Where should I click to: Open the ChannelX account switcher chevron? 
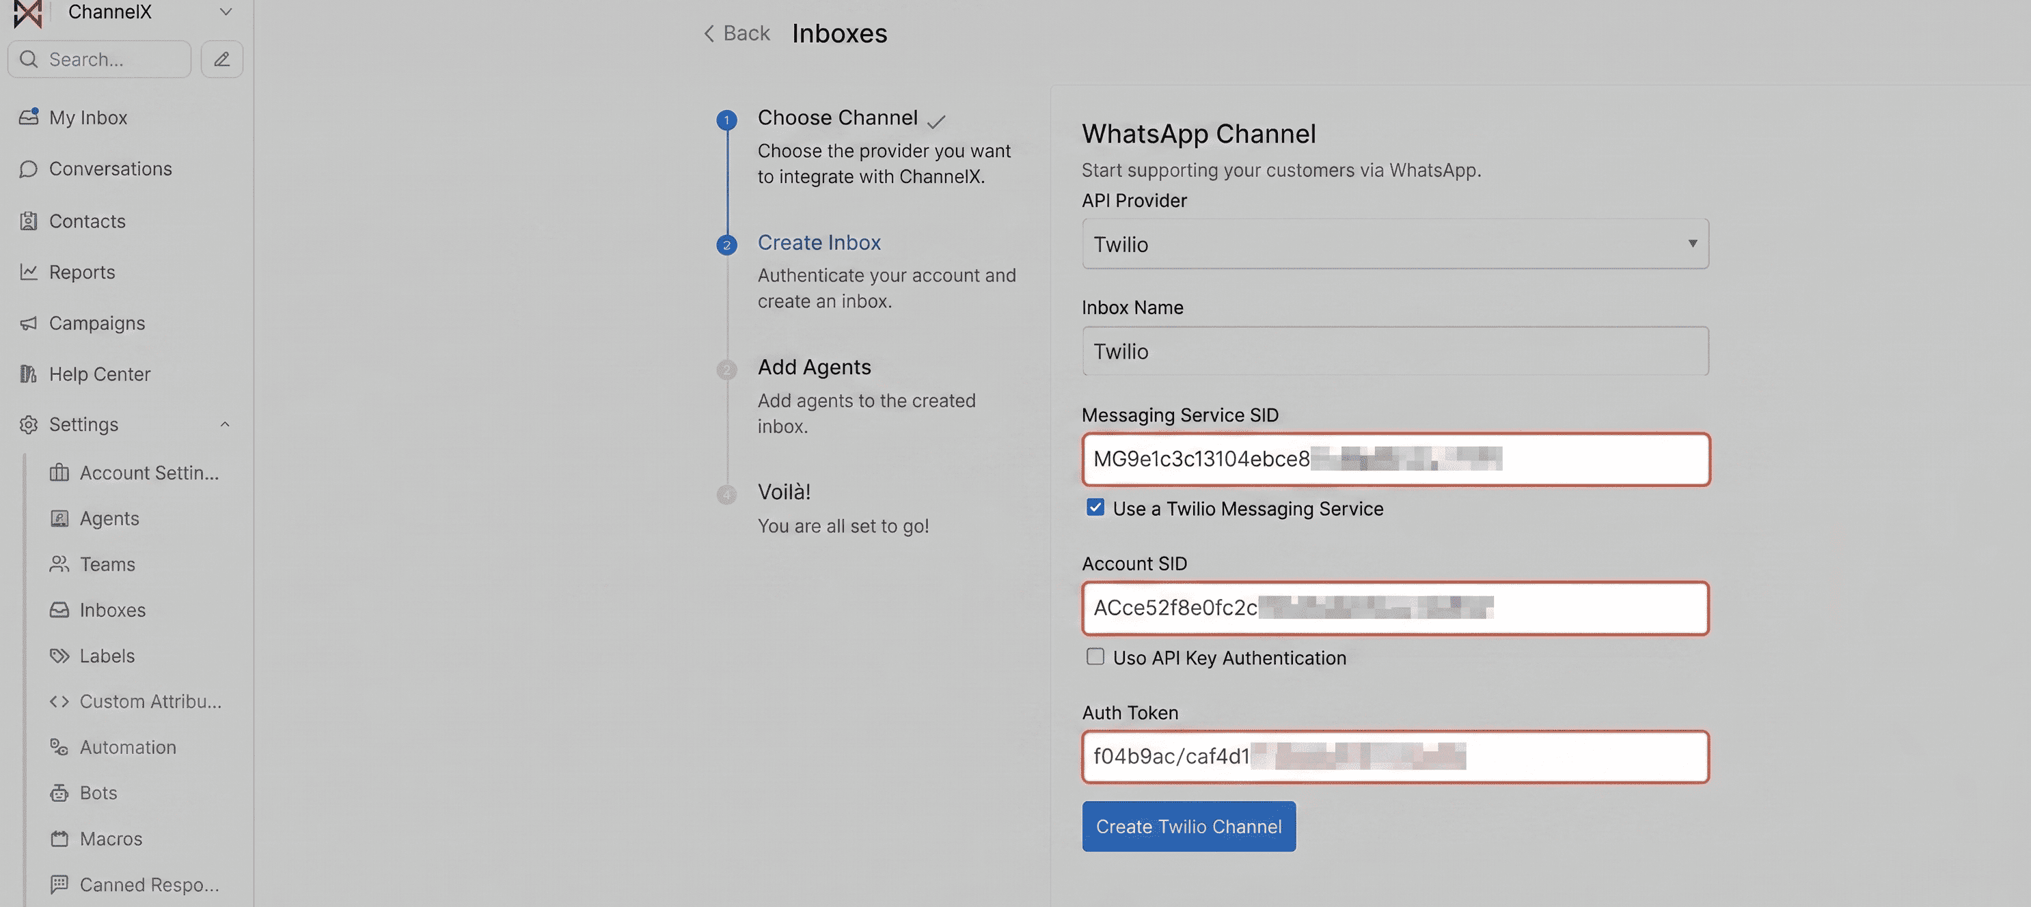(x=226, y=12)
